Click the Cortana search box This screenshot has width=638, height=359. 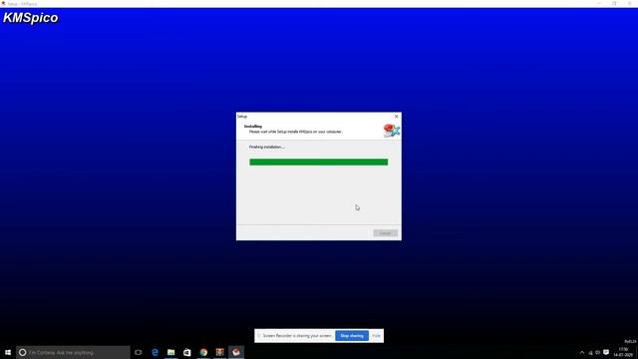pyautogui.click(x=73, y=352)
